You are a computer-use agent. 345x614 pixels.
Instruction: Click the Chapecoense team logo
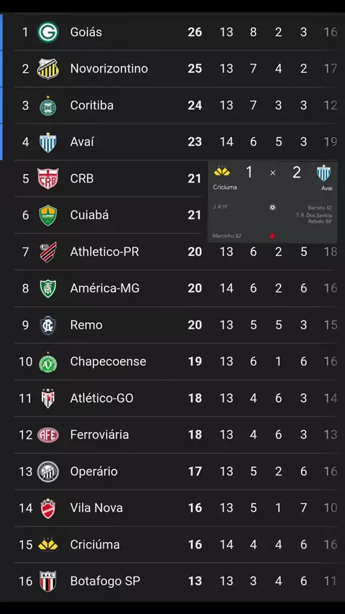(x=47, y=362)
